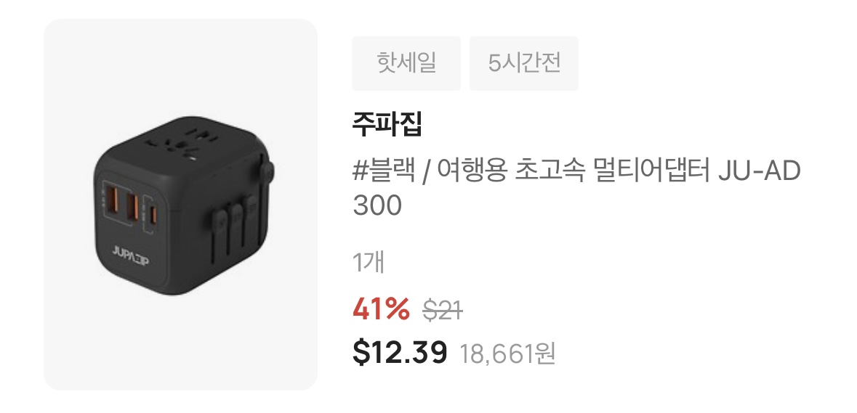This screenshot has width=857, height=413.
Task: Click the struck-through $21 original price
Action: [x=443, y=311]
